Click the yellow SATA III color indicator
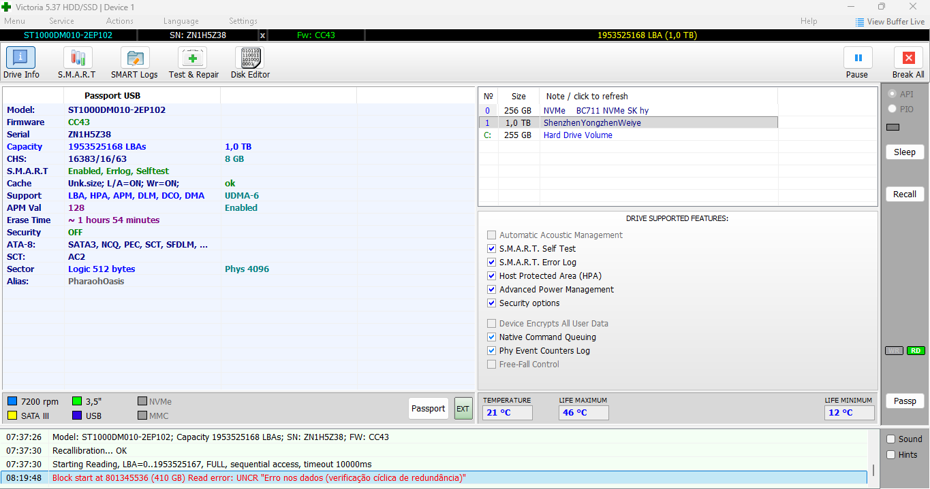The image size is (930, 489). 12,416
